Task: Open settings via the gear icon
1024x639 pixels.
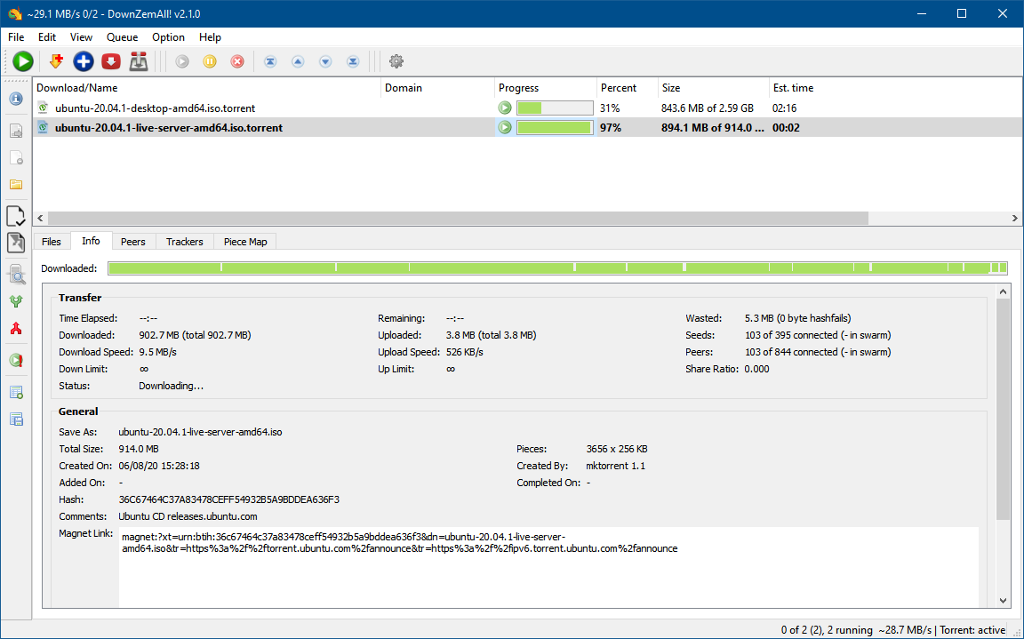Action: pyautogui.click(x=396, y=61)
